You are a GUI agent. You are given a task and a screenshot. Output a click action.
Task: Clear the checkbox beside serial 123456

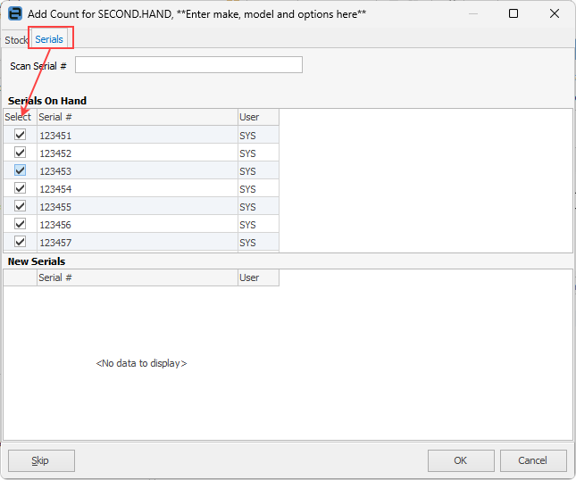point(20,224)
